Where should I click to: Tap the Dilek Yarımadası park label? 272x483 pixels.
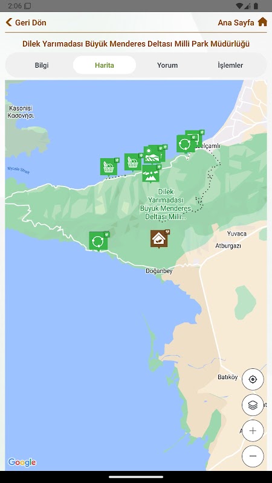click(x=165, y=204)
